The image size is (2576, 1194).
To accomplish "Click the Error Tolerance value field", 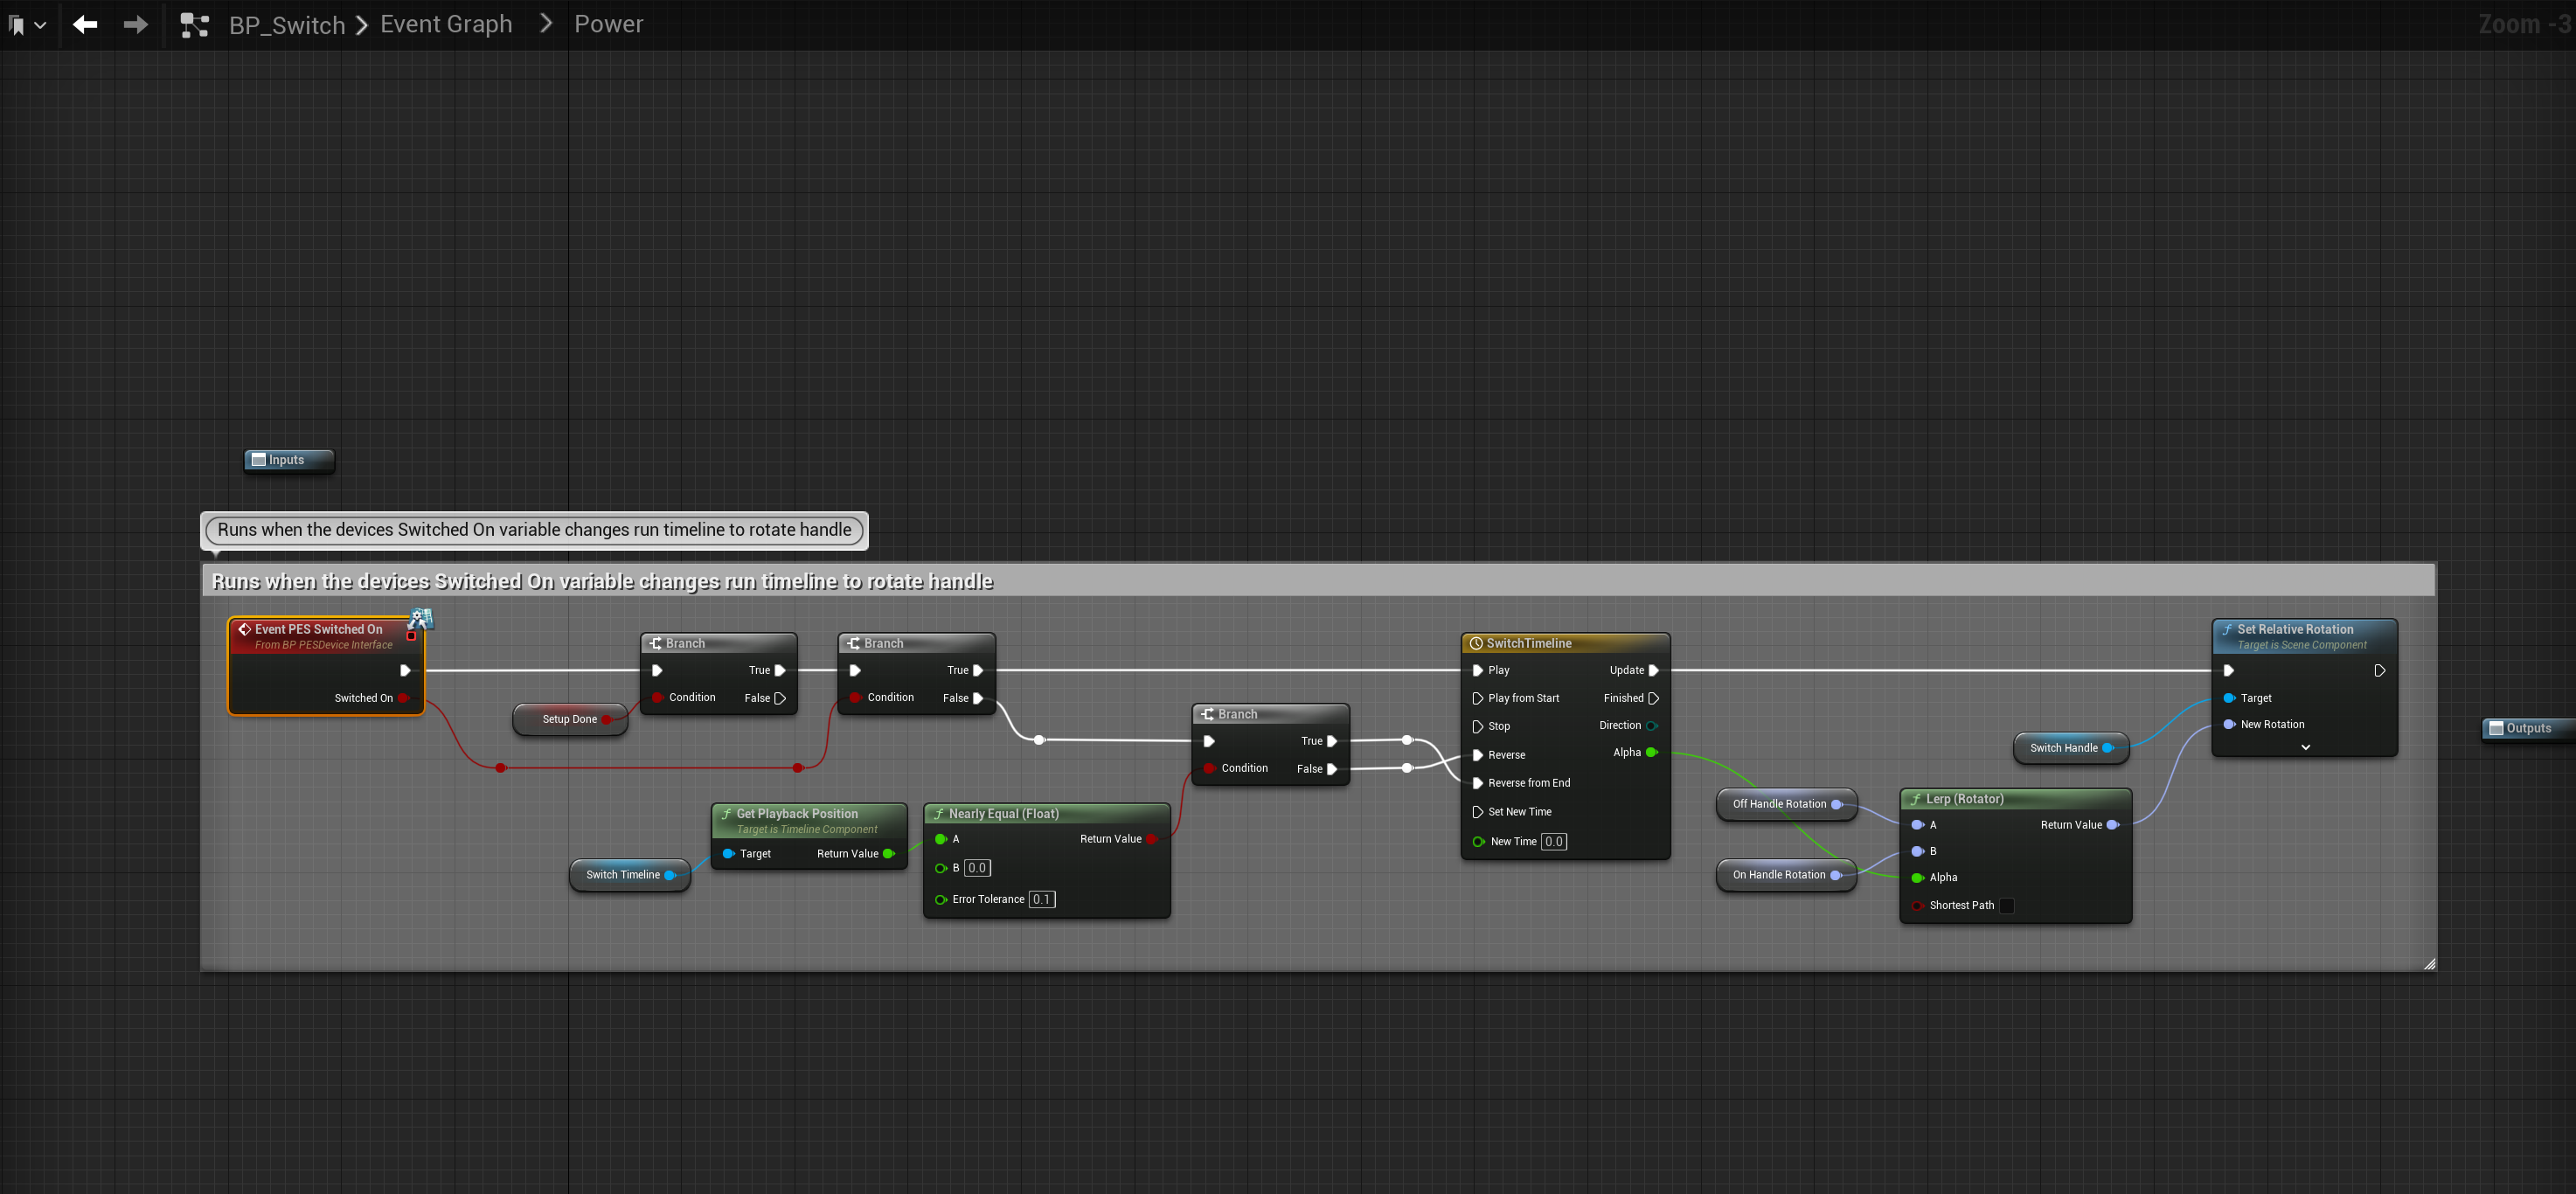I will coord(1041,899).
